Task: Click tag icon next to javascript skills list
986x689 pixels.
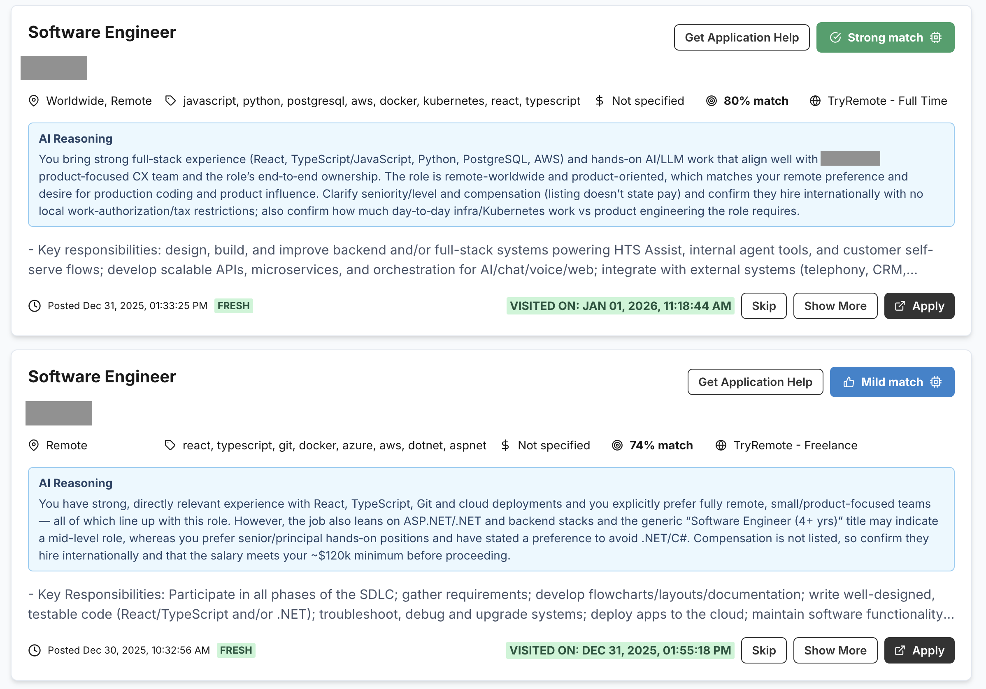Action: tap(170, 101)
